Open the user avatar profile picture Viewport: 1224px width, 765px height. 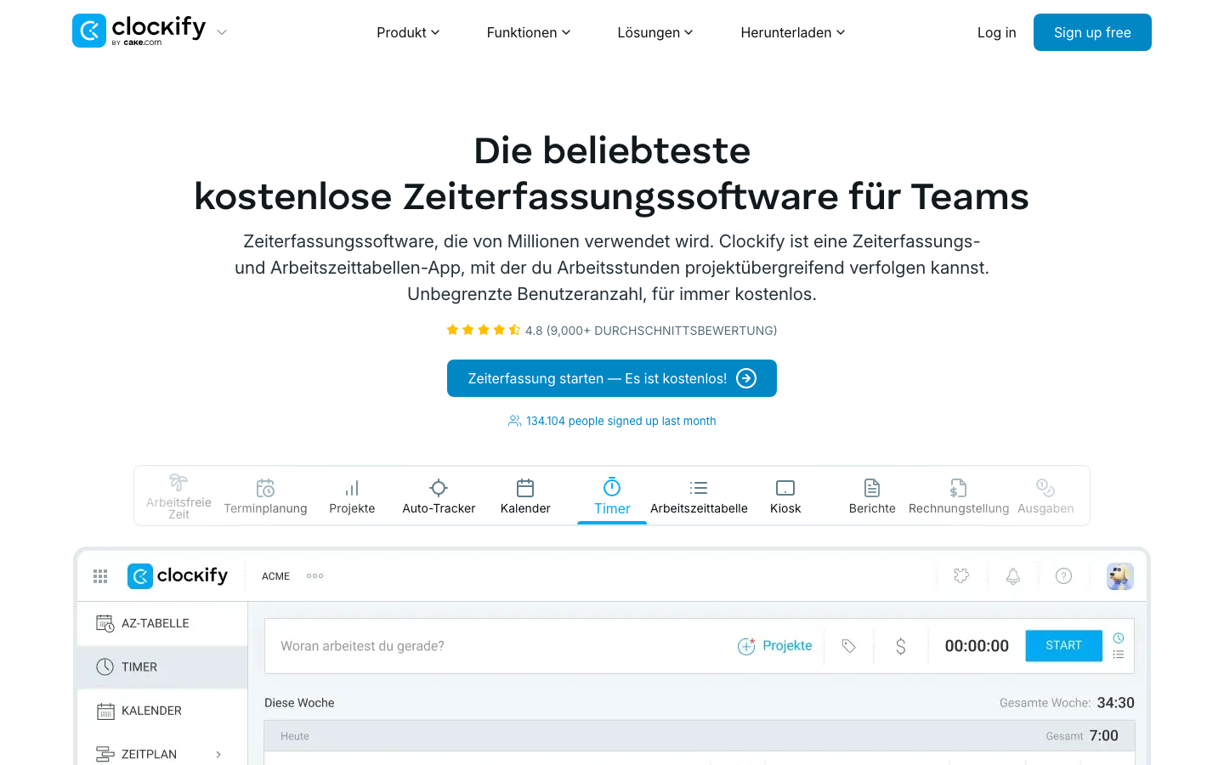tap(1120, 576)
